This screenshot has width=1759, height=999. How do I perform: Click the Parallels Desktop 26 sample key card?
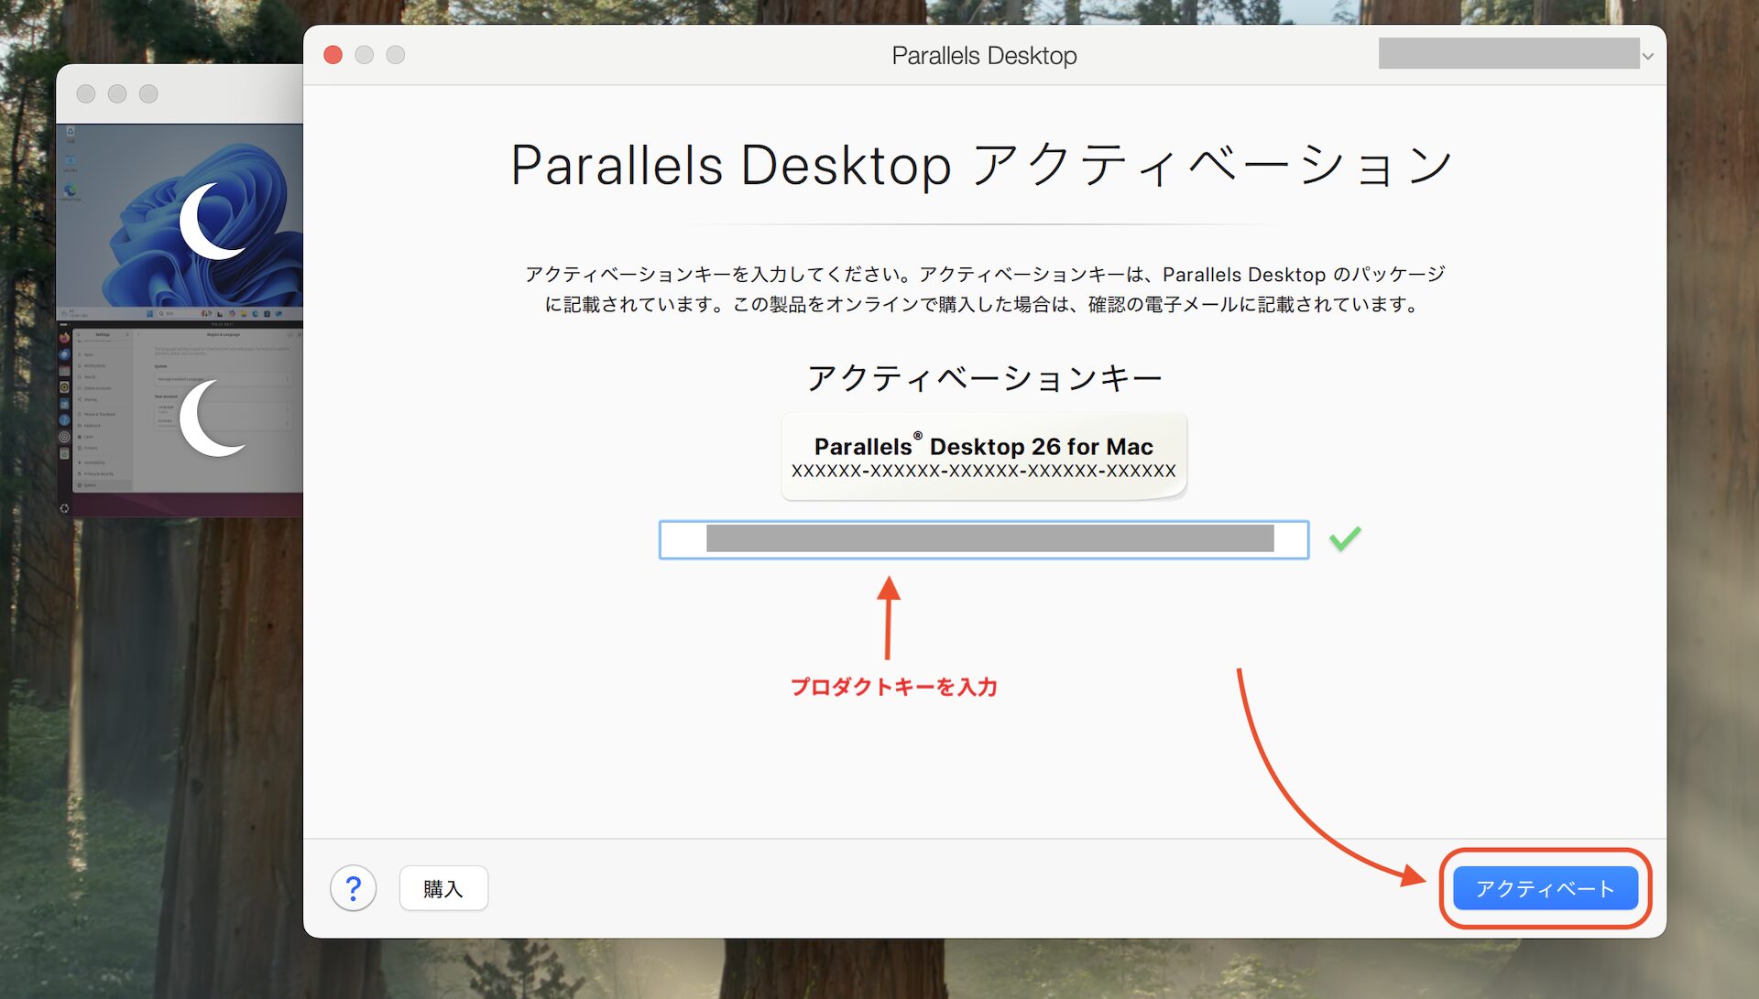click(x=983, y=457)
